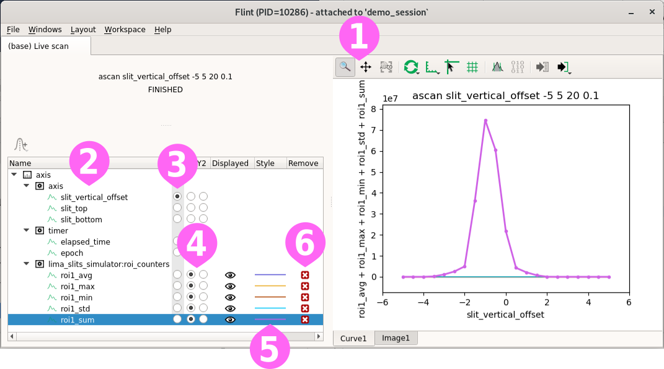Screen dimensions: 664x369
Task: Click the binary data icon
Action: [518, 67]
